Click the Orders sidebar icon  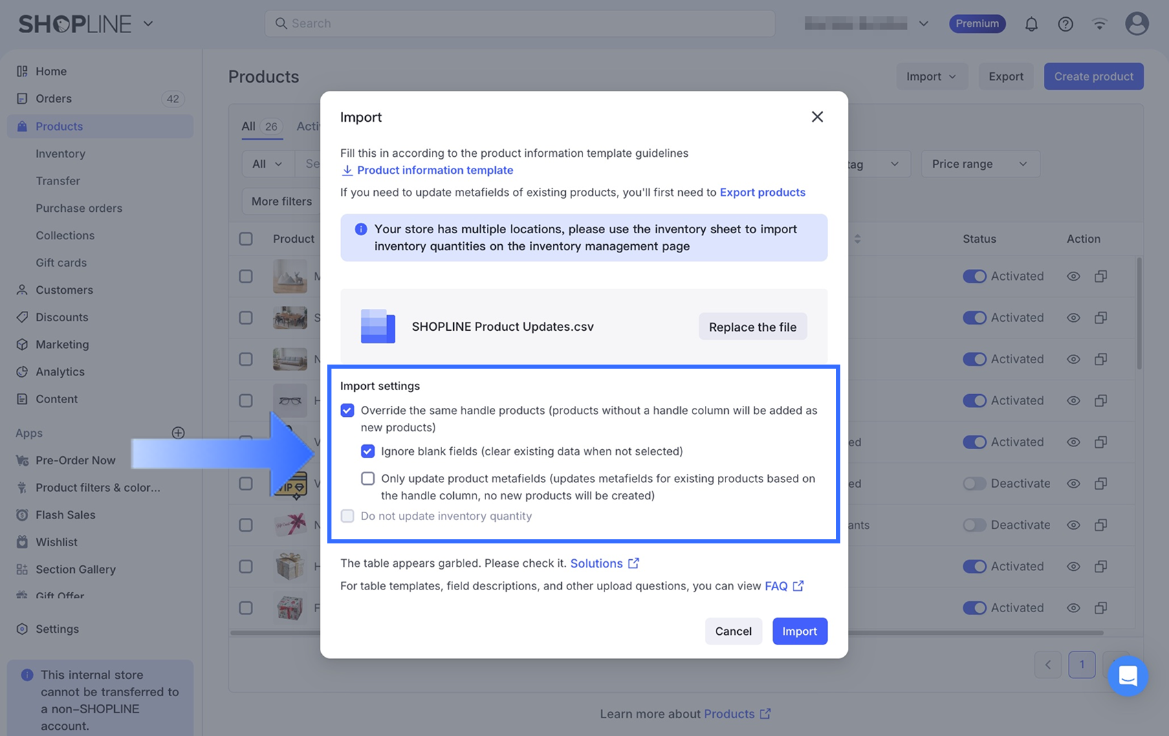coord(22,98)
